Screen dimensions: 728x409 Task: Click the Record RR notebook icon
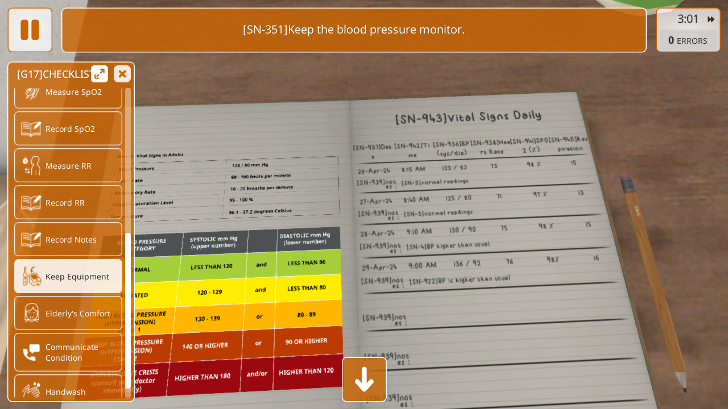tap(31, 203)
